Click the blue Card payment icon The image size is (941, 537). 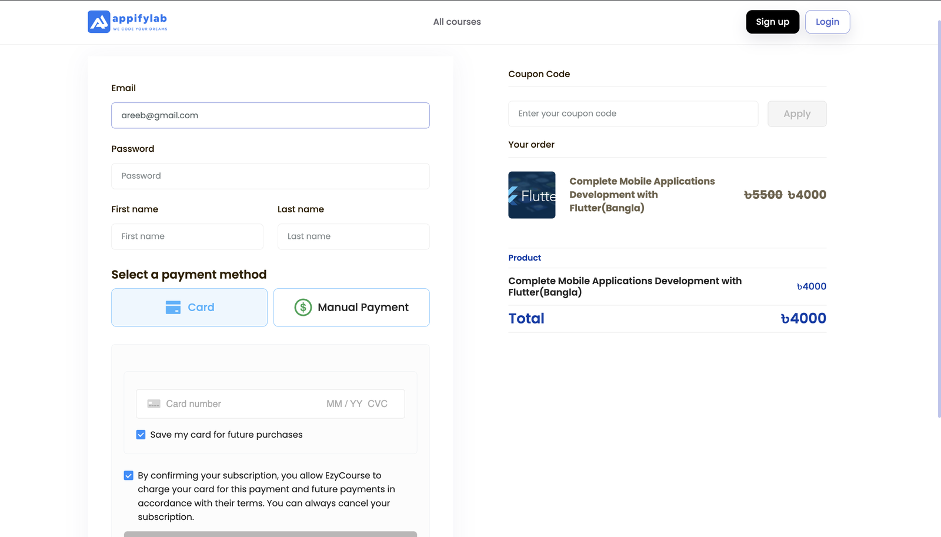pos(173,308)
